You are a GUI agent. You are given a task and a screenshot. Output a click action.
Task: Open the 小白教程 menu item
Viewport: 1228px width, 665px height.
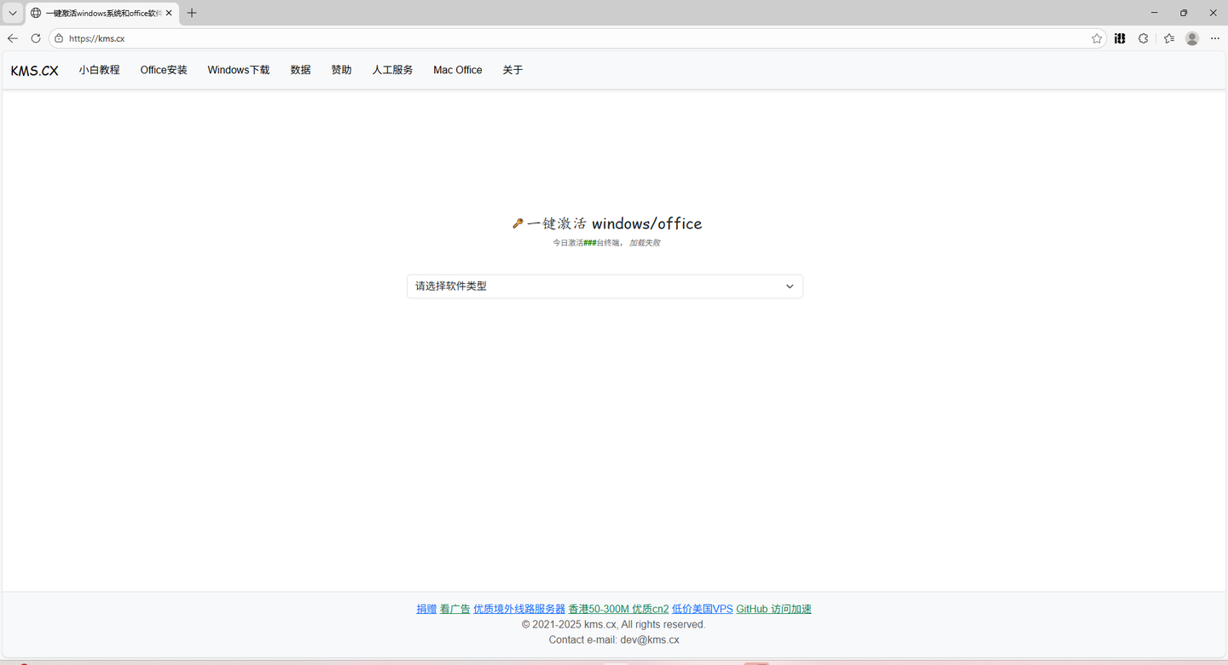[100, 70]
